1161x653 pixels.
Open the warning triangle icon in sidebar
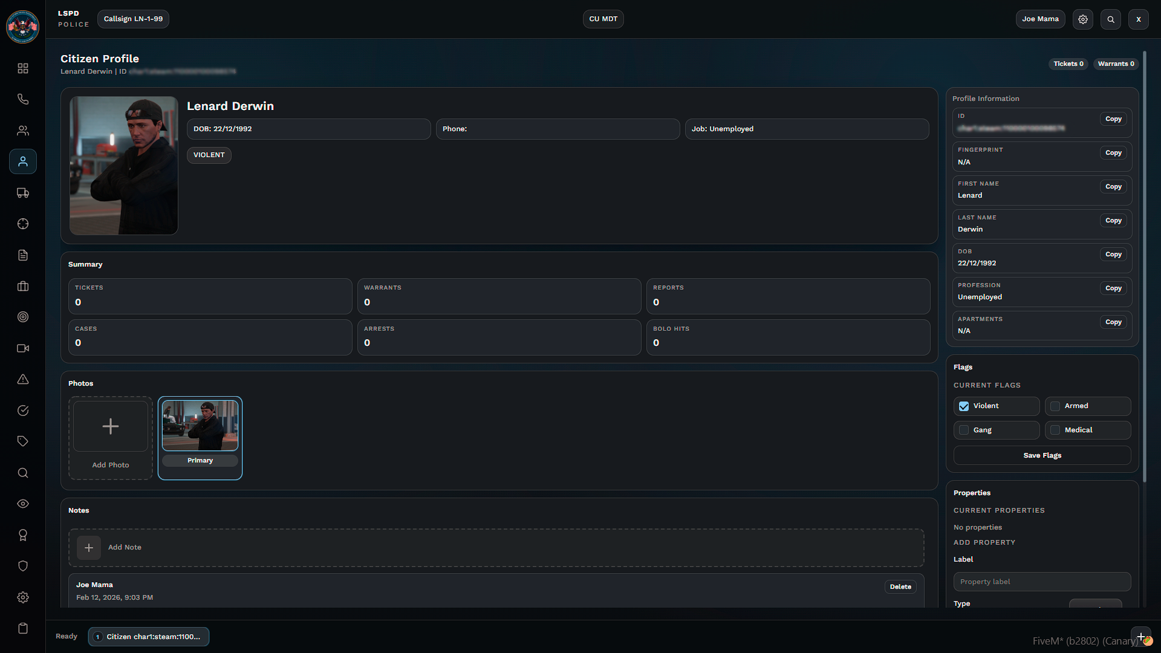pos(23,380)
